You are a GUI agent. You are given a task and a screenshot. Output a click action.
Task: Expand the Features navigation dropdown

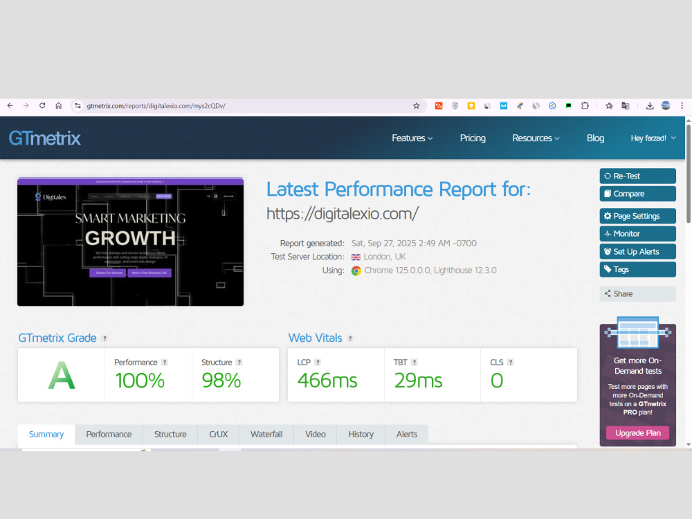coord(412,138)
